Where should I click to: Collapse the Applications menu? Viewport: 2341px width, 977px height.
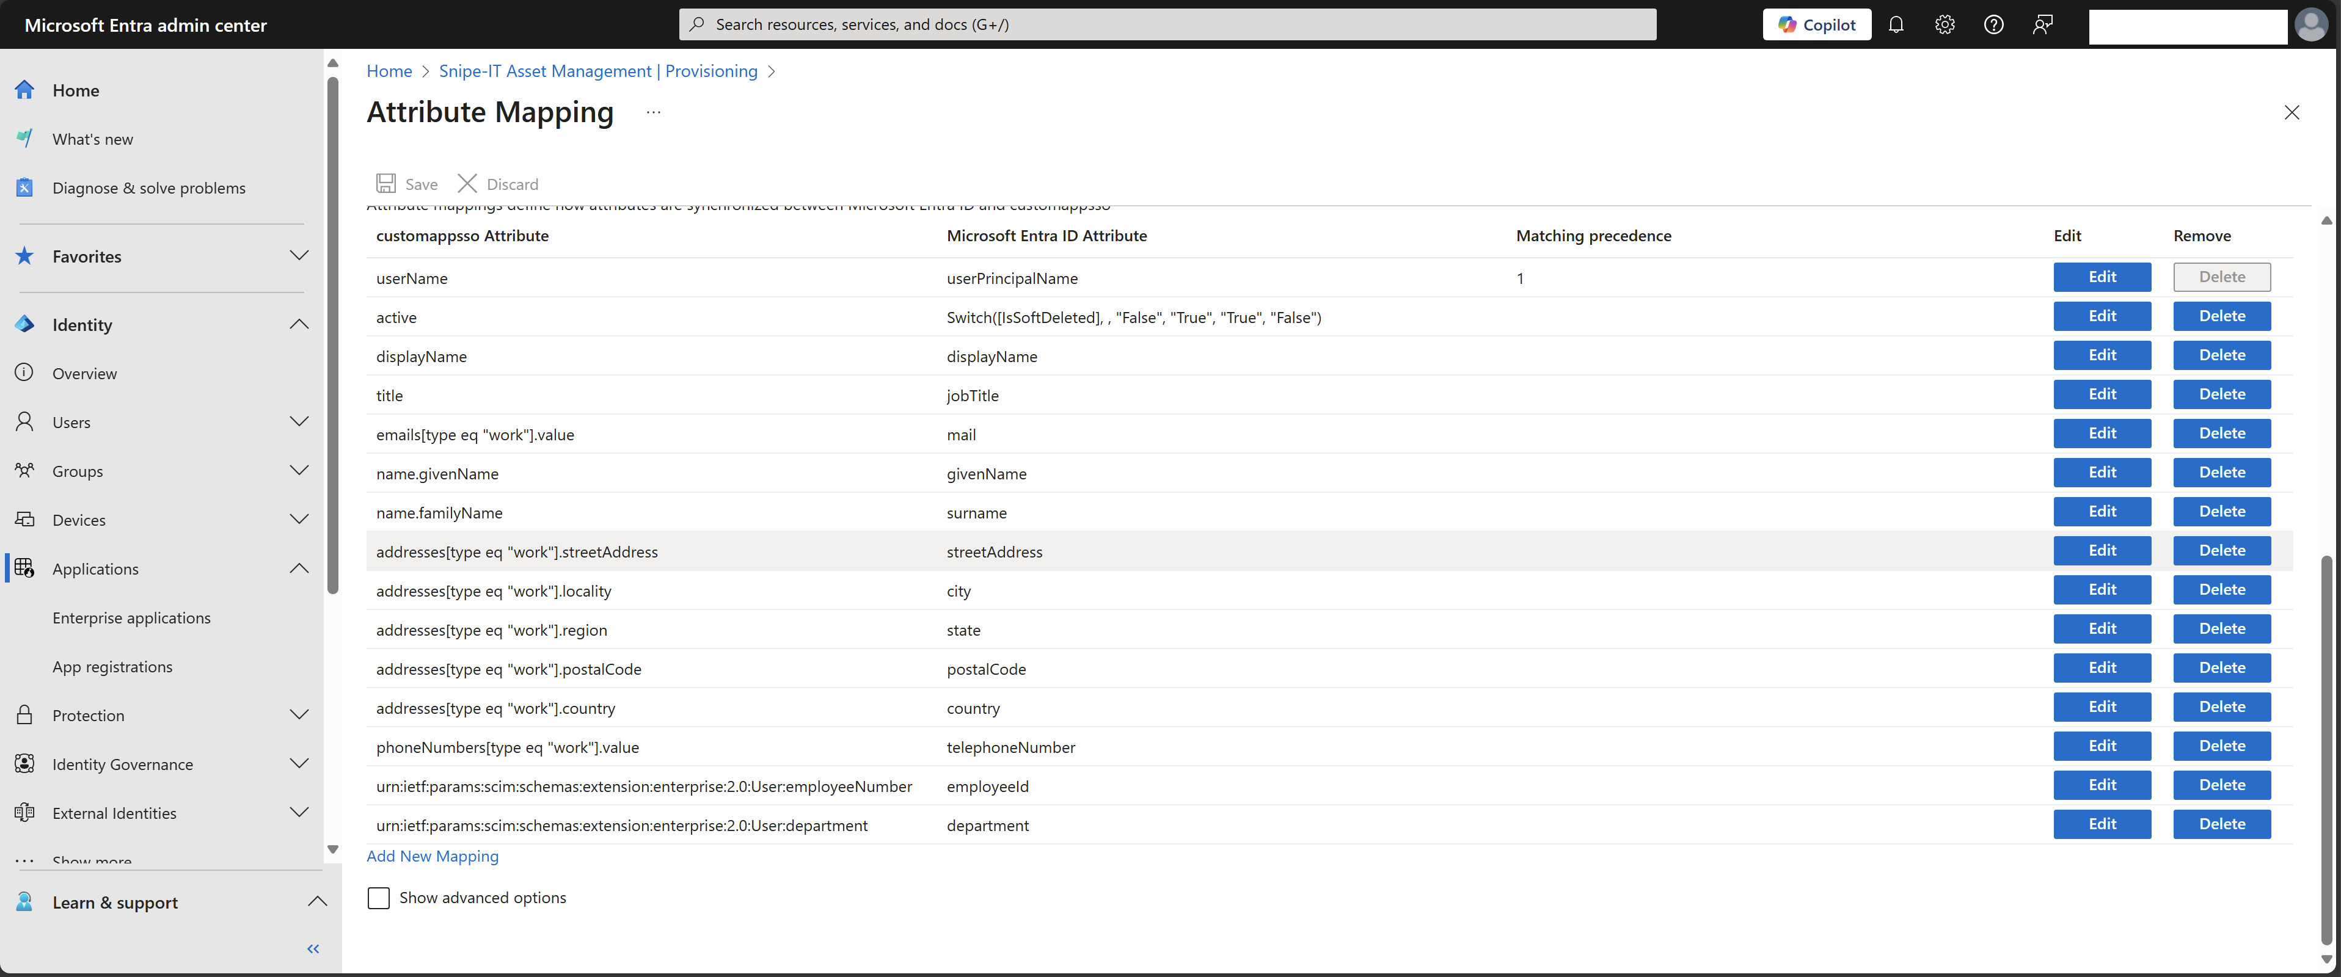tap(298, 568)
